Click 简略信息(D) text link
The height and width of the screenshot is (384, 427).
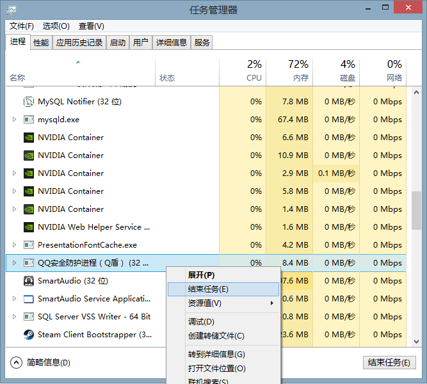49,362
